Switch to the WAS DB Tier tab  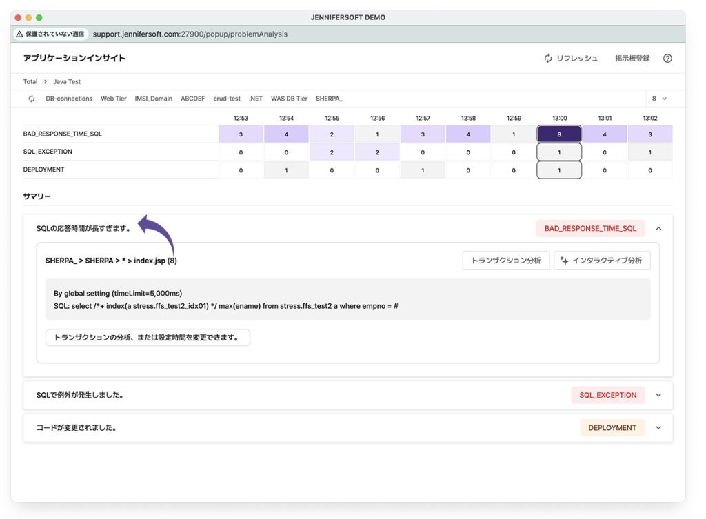click(x=289, y=99)
